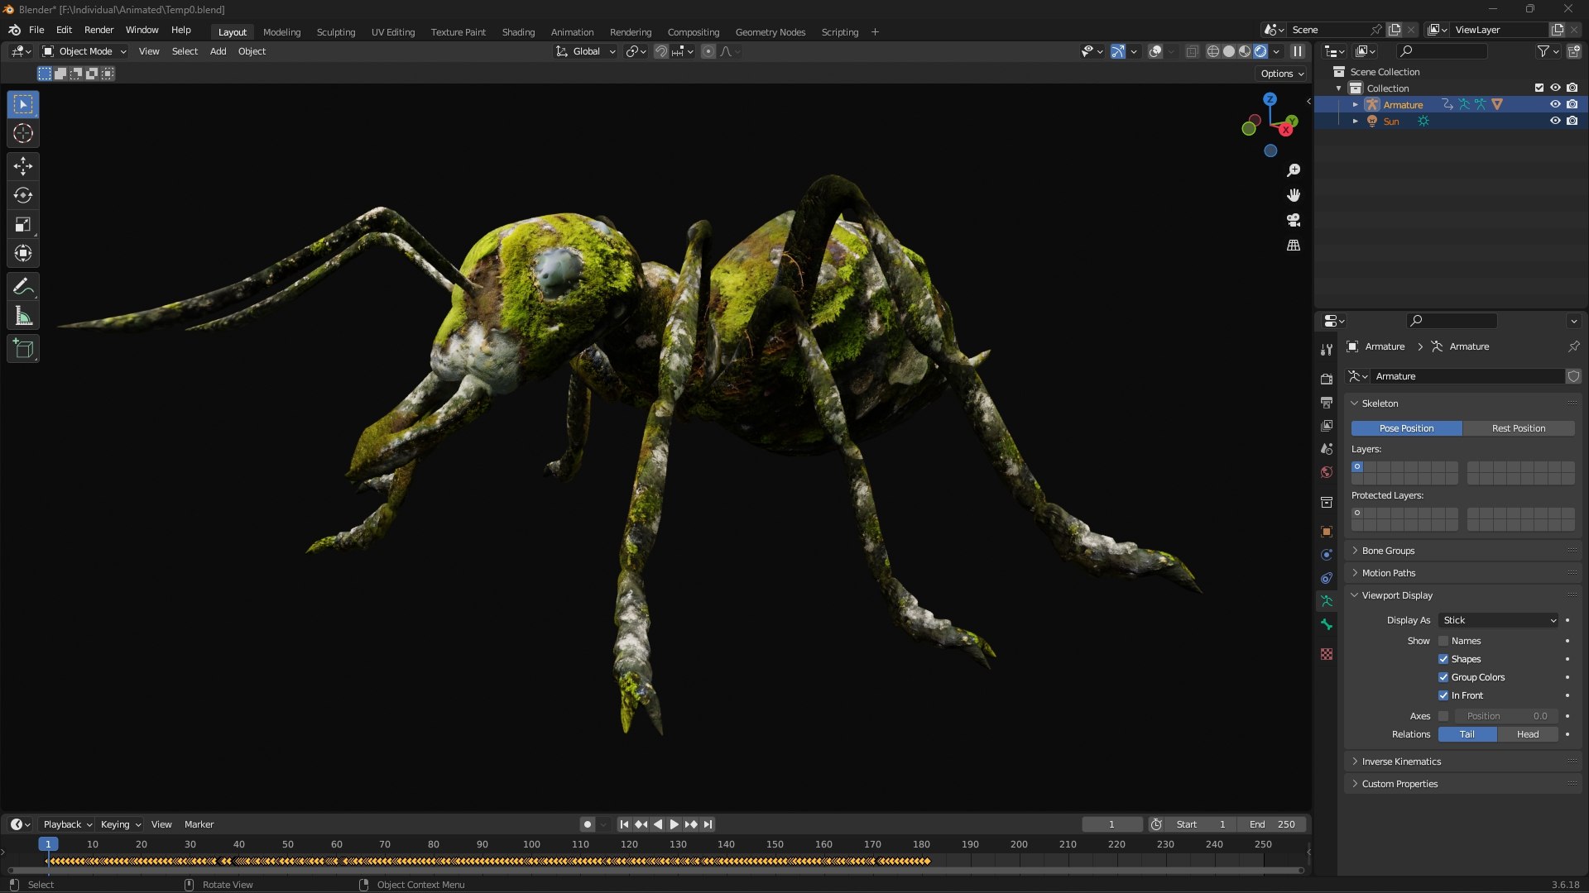Toggle the Names checkbox
The width and height of the screenshot is (1589, 893).
pyautogui.click(x=1443, y=641)
